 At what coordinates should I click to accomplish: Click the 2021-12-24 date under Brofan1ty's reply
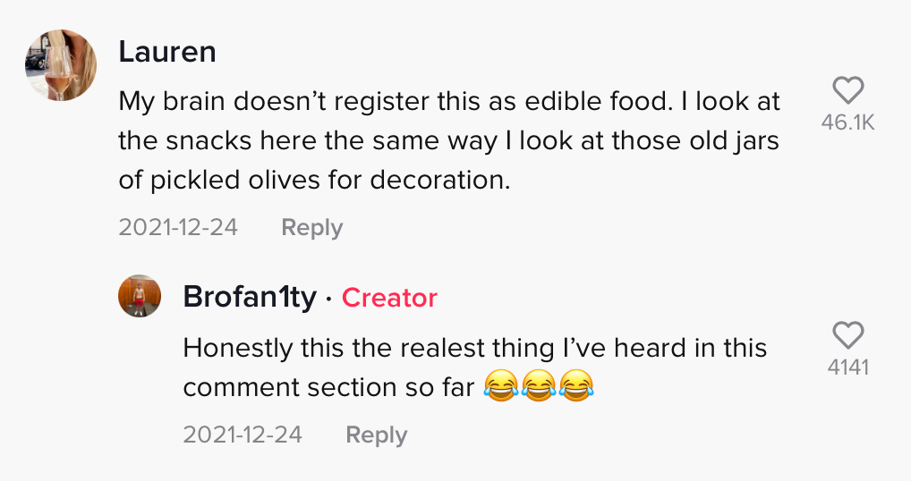243,434
